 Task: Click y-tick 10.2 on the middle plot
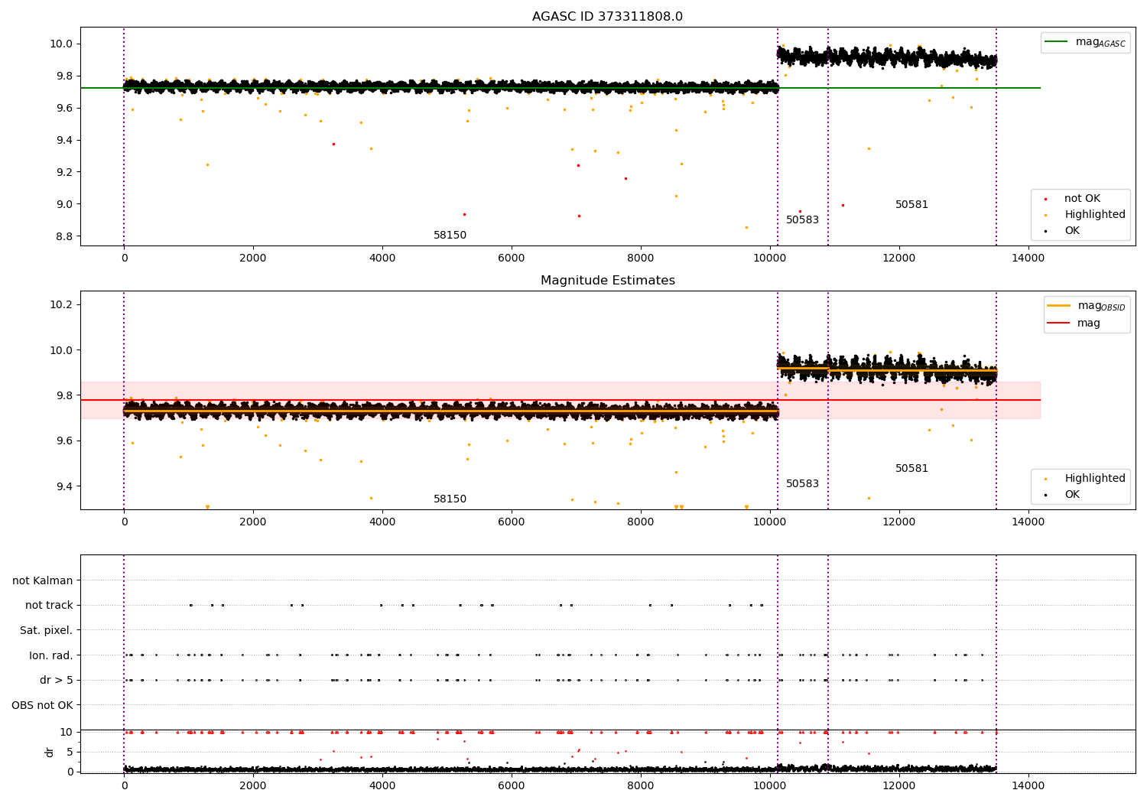click(x=60, y=304)
